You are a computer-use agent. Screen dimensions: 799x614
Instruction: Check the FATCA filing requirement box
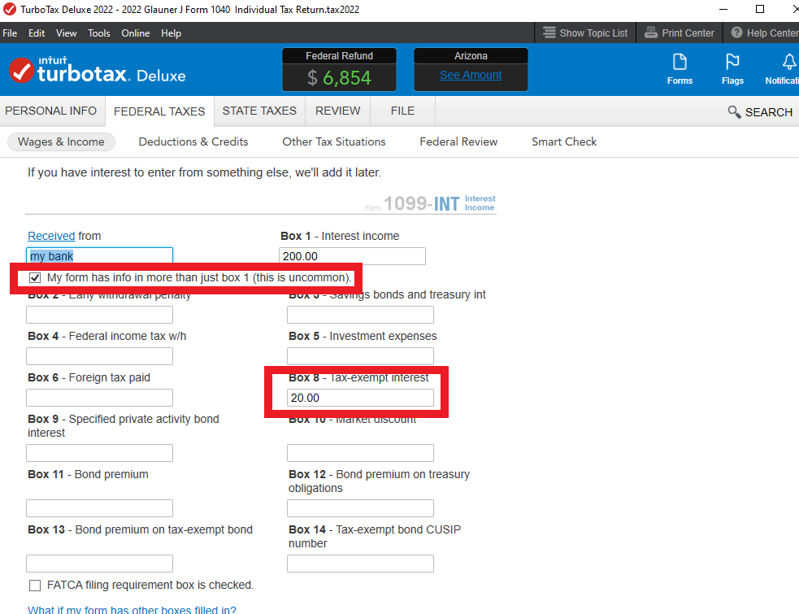click(35, 586)
